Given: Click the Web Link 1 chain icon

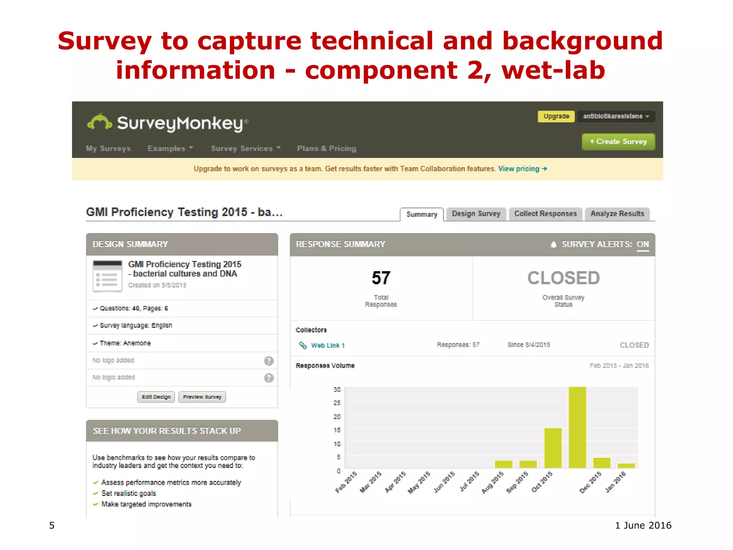Looking at the screenshot, I should tap(303, 345).
